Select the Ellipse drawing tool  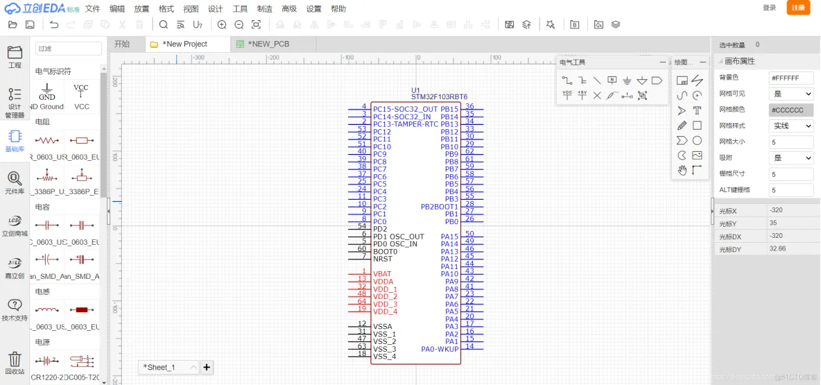click(697, 140)
